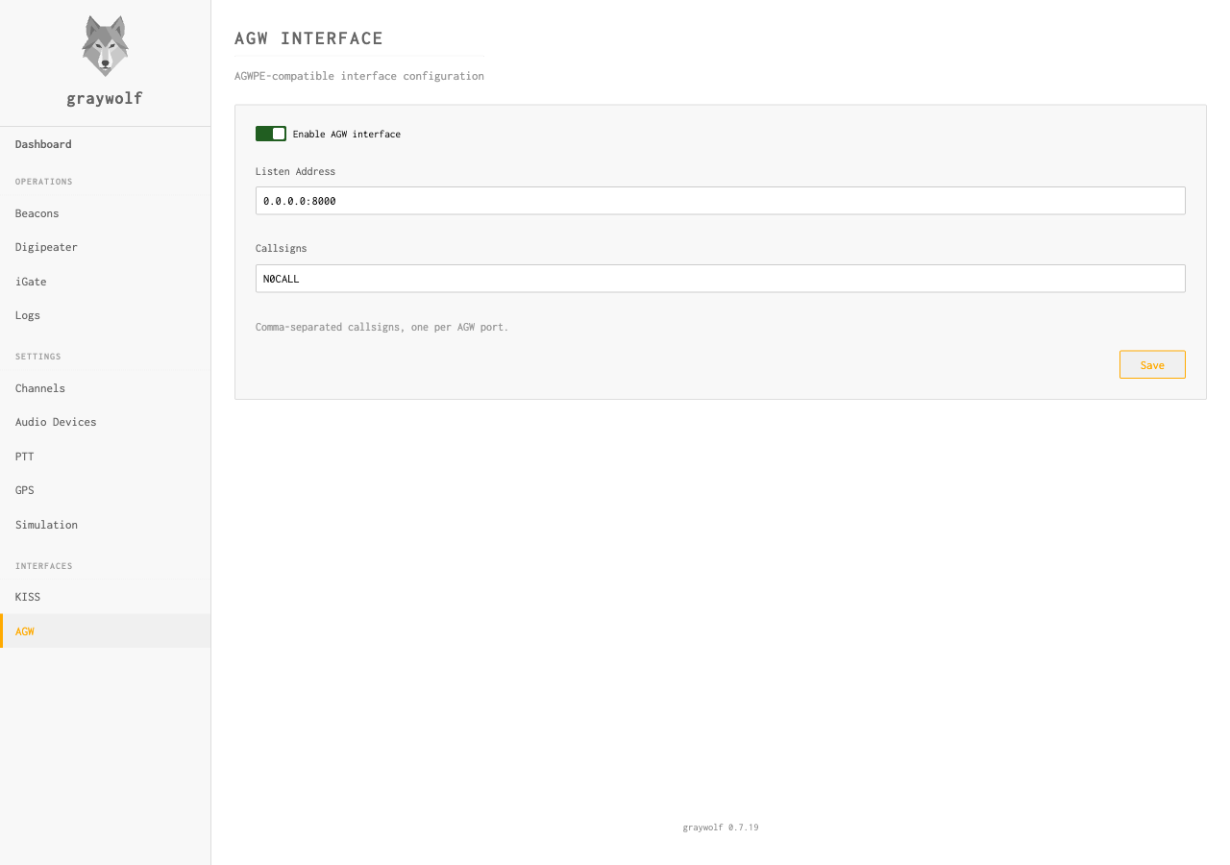Viewport: 1230px width, 865px height.
Task: Select the AGW sidebar entry
Action: coord(24,631)
